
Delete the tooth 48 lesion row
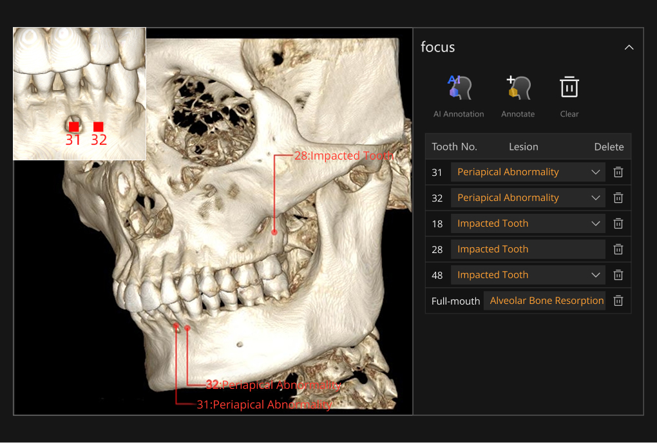tap(618, 275)
